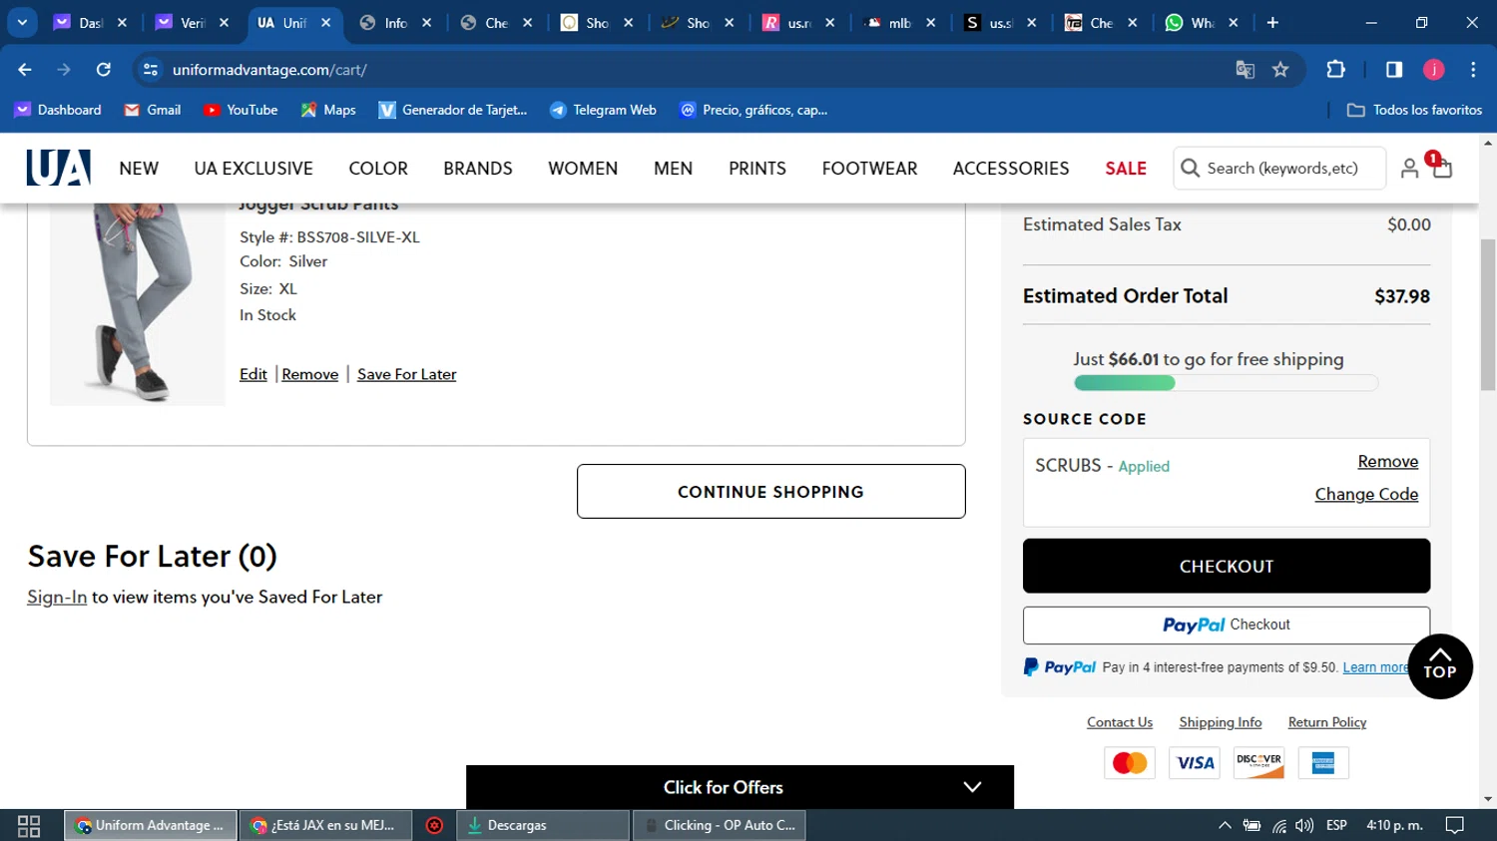Open the PRINTS menu
Image resolution: width=1497 pixels, height=841 pixels.
pos(757,169)
